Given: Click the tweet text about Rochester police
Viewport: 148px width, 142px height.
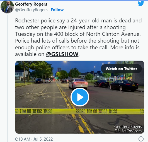Looking at the screenshot, I should (x=78, y=37).
